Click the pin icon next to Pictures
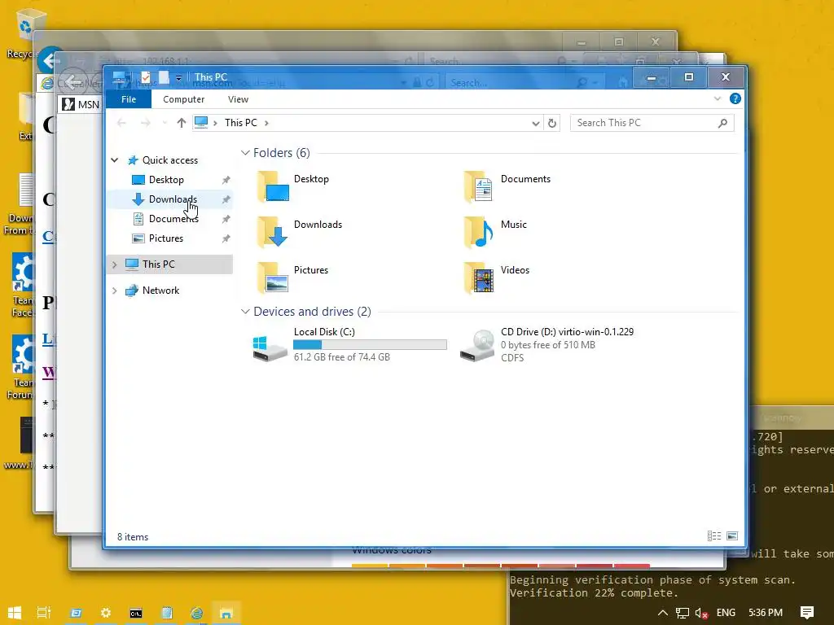Image resolution: width=834 pixels, height=625 pixels. tap(226, 238)
